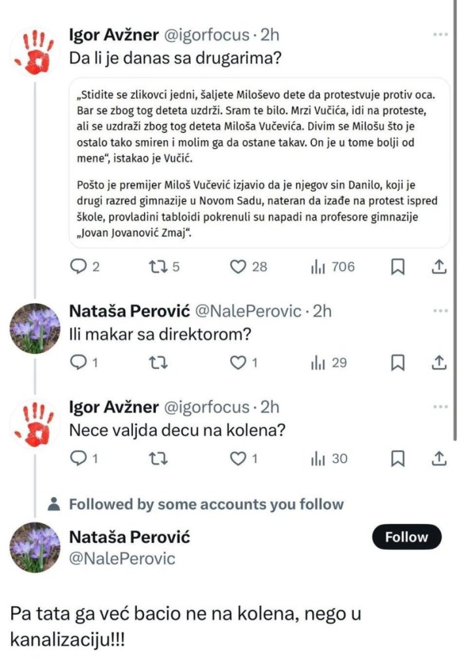The height and width of the screenshot is (668, 460).
Task: Bookmark Igor's quoted tweet post
Action: tap(399, 266)
